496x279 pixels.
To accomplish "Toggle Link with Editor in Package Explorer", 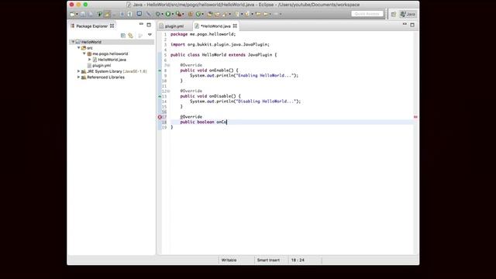I will tap(131, 36).
